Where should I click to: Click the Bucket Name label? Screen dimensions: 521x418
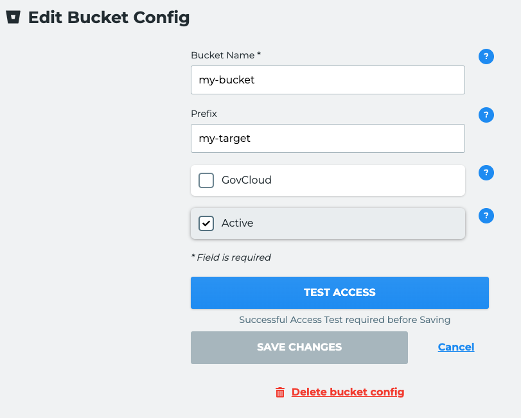point(225,55)
